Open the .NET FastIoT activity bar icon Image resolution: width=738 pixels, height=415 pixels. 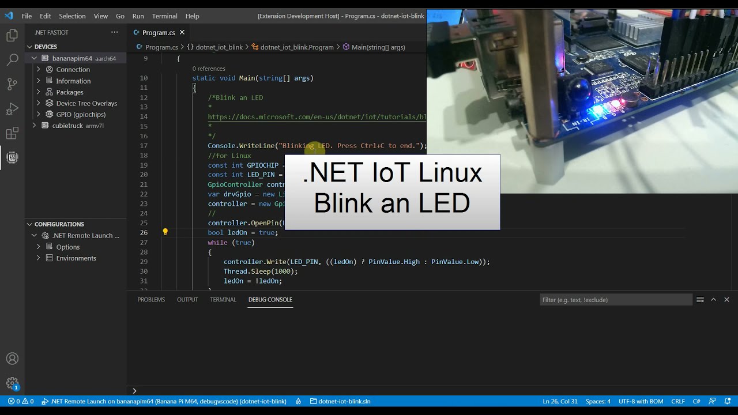(12, 157)
